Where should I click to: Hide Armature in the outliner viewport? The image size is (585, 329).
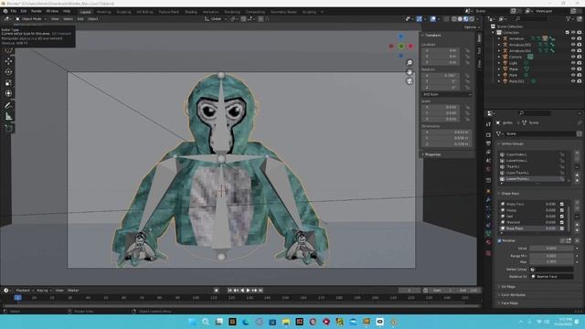click(x=573, y=38)
